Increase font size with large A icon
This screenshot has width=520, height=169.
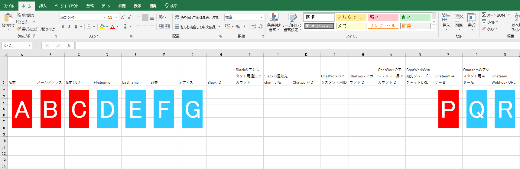(x=123, y=18)
